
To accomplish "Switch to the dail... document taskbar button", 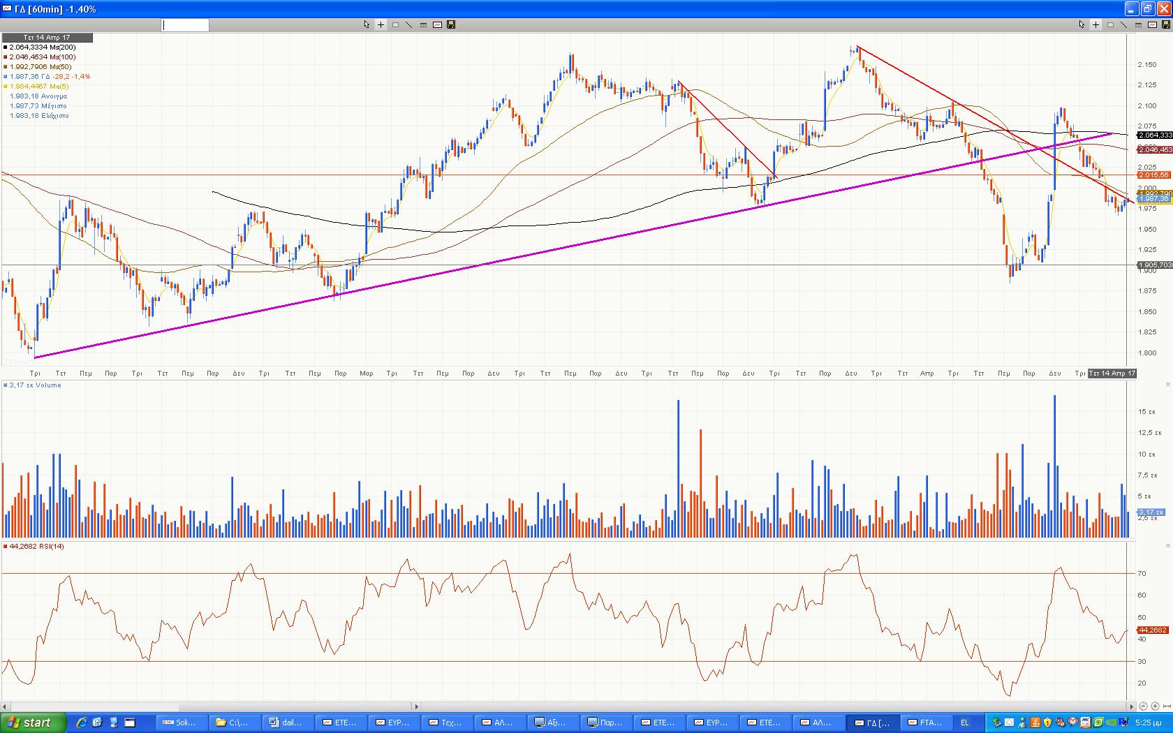I will tap(287, 723).
